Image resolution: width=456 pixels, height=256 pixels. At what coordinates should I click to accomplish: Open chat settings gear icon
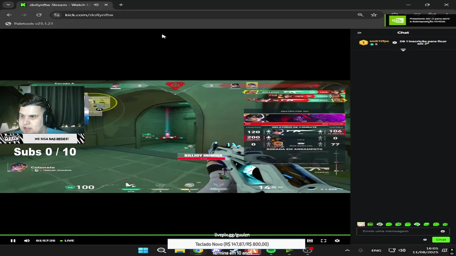pos(425,240)
